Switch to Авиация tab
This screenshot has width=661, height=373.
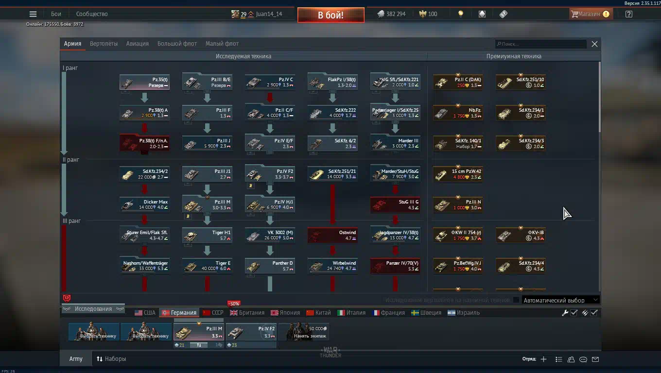click(138, 44)
